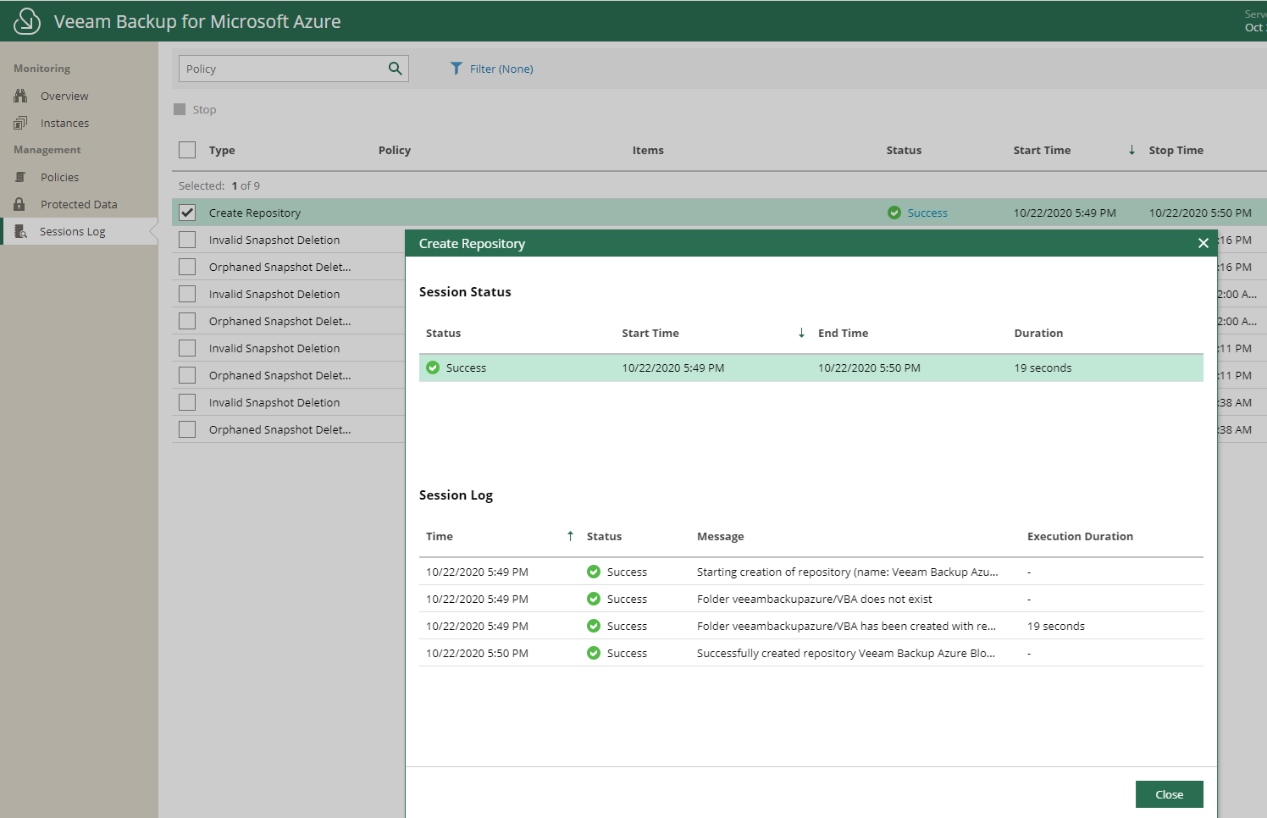This screenshot has width=1267, height=818.
Task: Click the Duration column header in dialog
Action: coord(1038,333)
